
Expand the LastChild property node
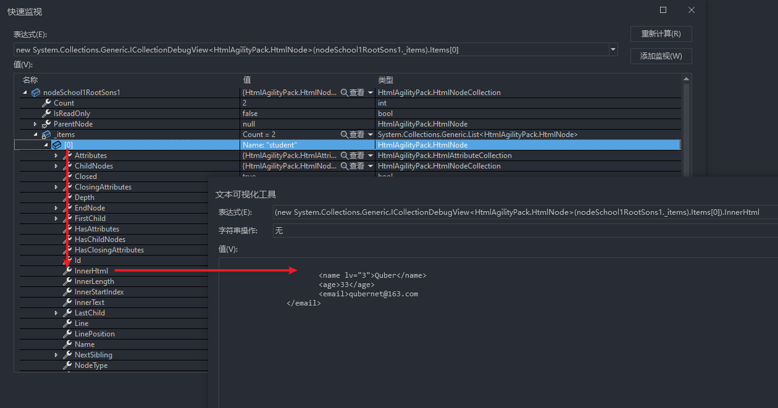pyautogui.click(x=56, y=313)
